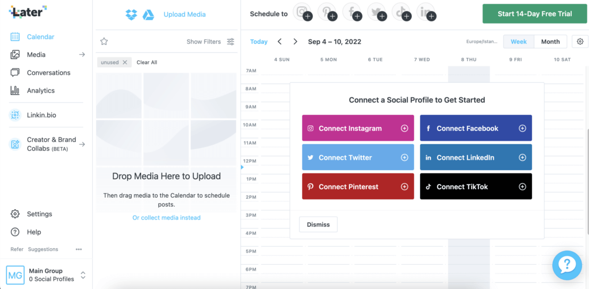Click Connect TikTok button
Viewport: 589px width, 289px height.
pos(476,187)
